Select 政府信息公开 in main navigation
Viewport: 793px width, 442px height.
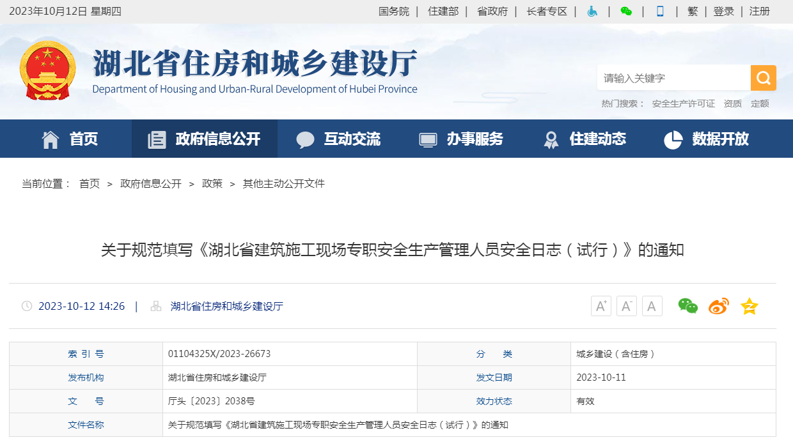click(205, 139)
